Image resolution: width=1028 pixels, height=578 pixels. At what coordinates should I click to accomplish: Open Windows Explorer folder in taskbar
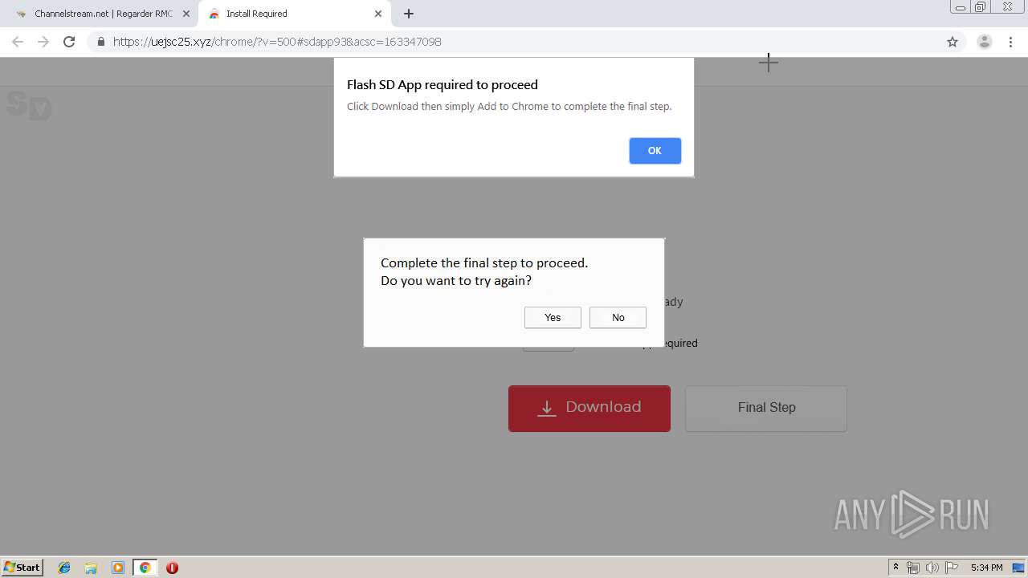point(91,568)
